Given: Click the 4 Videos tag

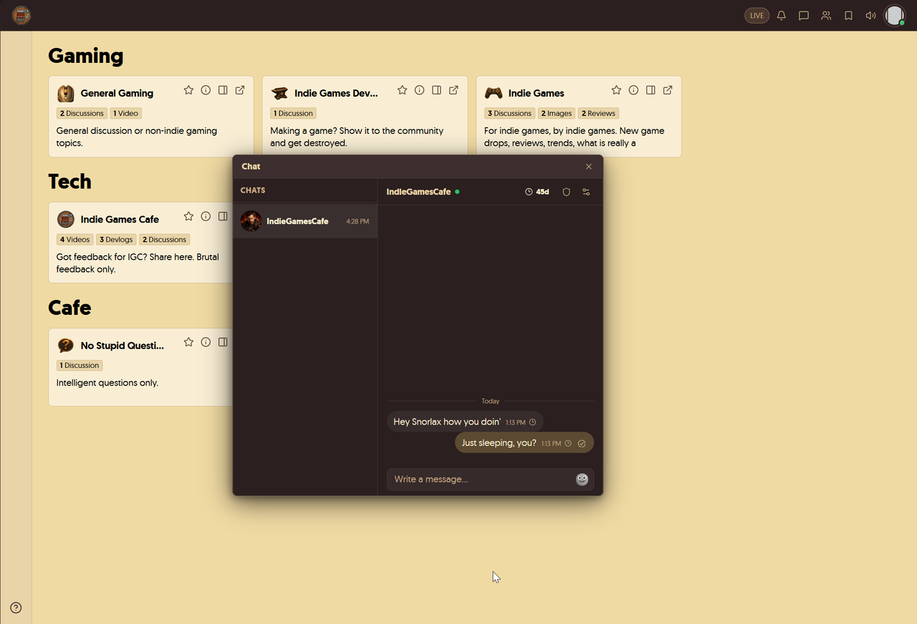Looking at the screenshot, I should pos(75,239).
